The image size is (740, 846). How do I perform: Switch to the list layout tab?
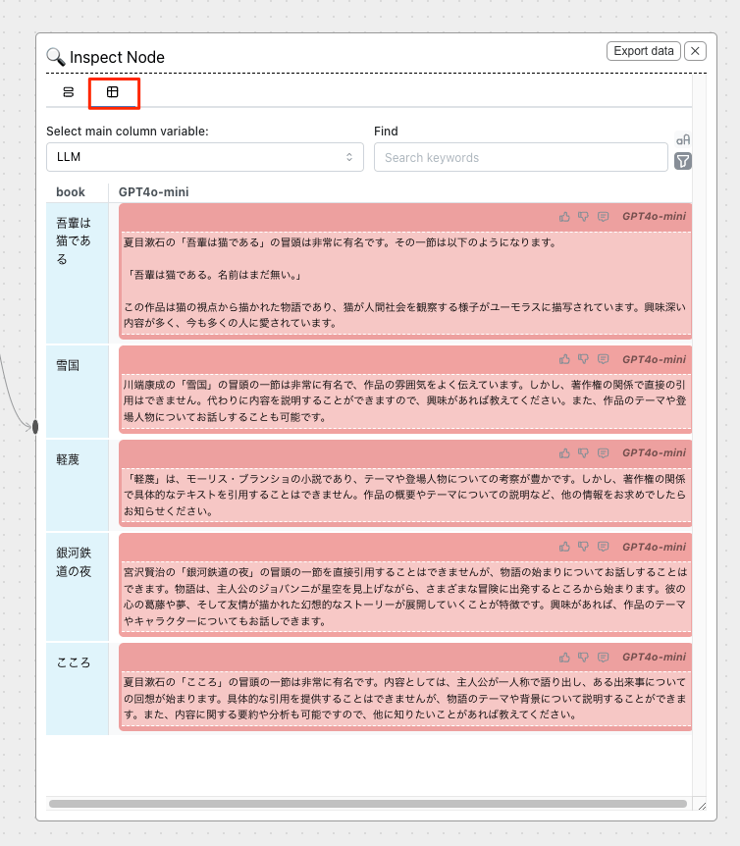click(x=69, y=92)
